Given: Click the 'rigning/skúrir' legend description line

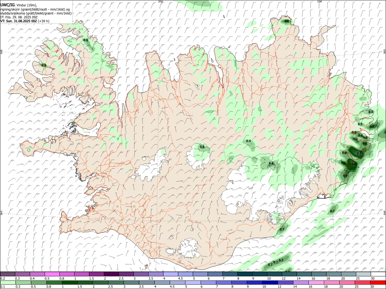Looking at the screenshot, I should tap(35, 9).
